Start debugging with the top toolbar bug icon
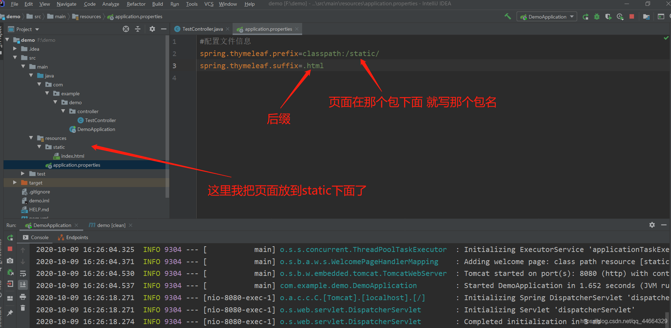Image resolution: width=671 pixels, height=328 pixels. (597, 17)
